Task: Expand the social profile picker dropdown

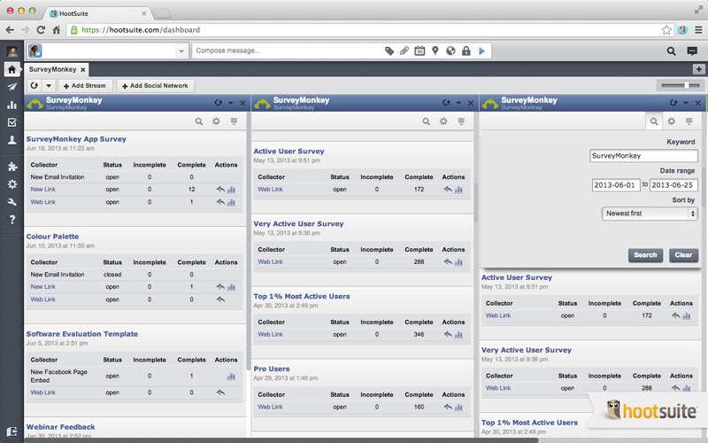Action: [x=181, y=51]
